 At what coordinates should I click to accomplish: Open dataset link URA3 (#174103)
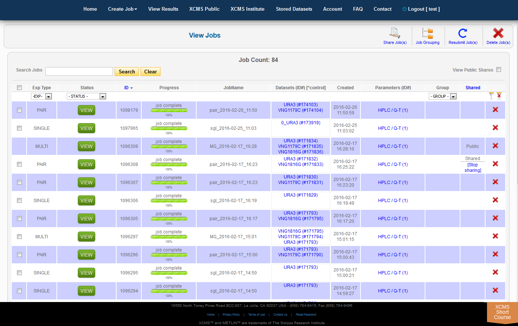(301, 105)
